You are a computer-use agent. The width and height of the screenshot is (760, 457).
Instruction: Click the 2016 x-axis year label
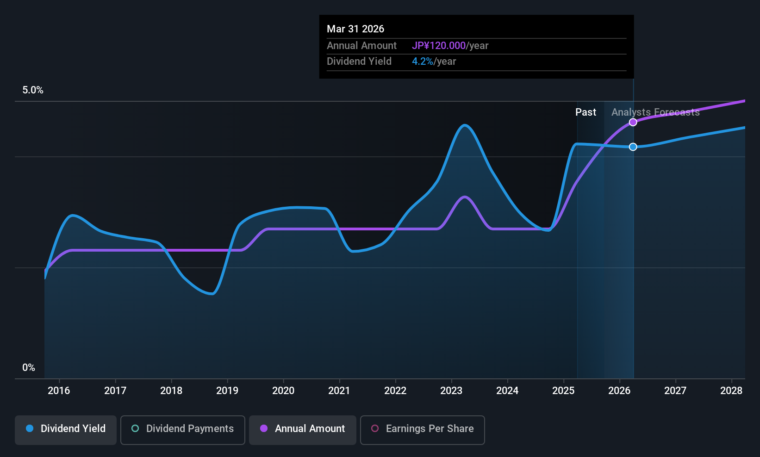[59, 390]
